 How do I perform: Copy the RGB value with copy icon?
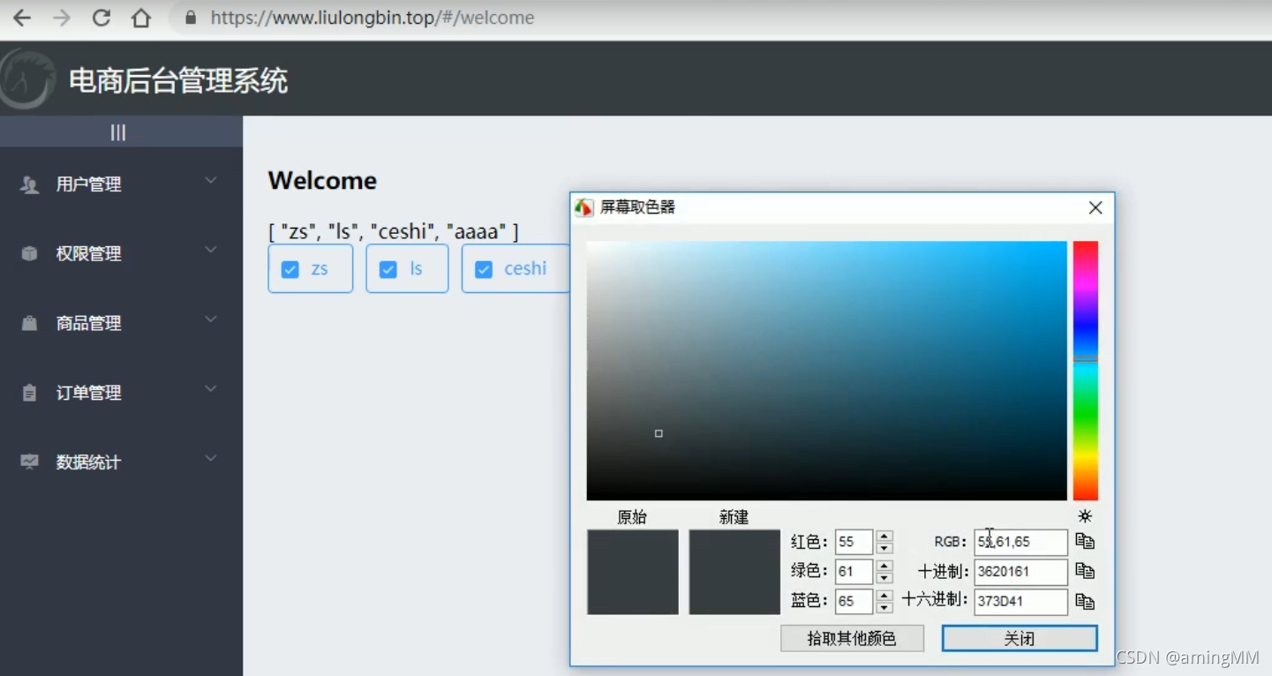[1085, 542]
